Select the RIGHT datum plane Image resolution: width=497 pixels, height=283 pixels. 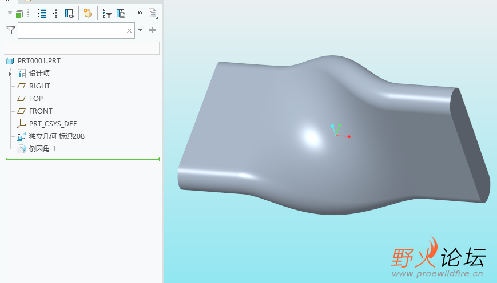(x=39, y=86)
